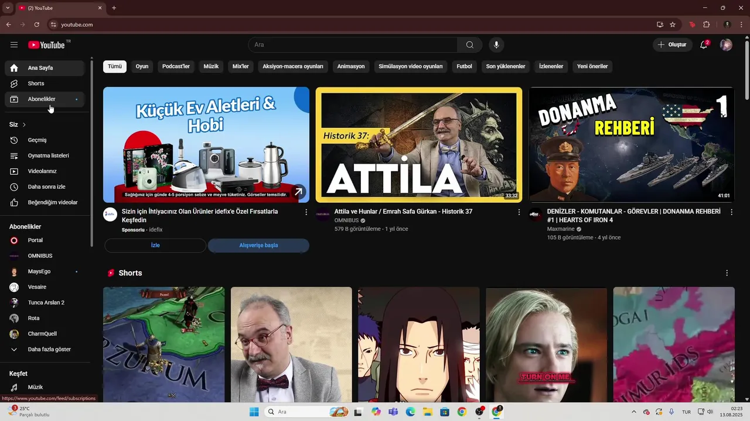Screen dimensions: 750x421
Task: Expand the Siz section
Action: point(18,125)
